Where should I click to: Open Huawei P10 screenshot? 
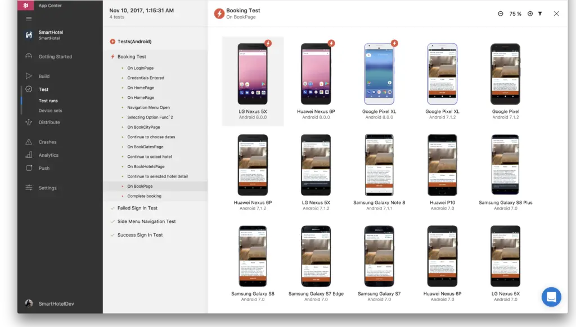[442, 165]
